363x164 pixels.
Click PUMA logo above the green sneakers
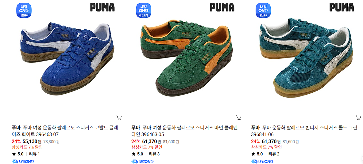(222, 7)
